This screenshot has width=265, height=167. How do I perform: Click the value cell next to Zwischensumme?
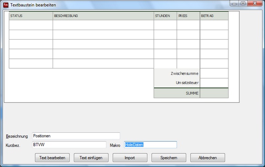click(x=214, y=73)
